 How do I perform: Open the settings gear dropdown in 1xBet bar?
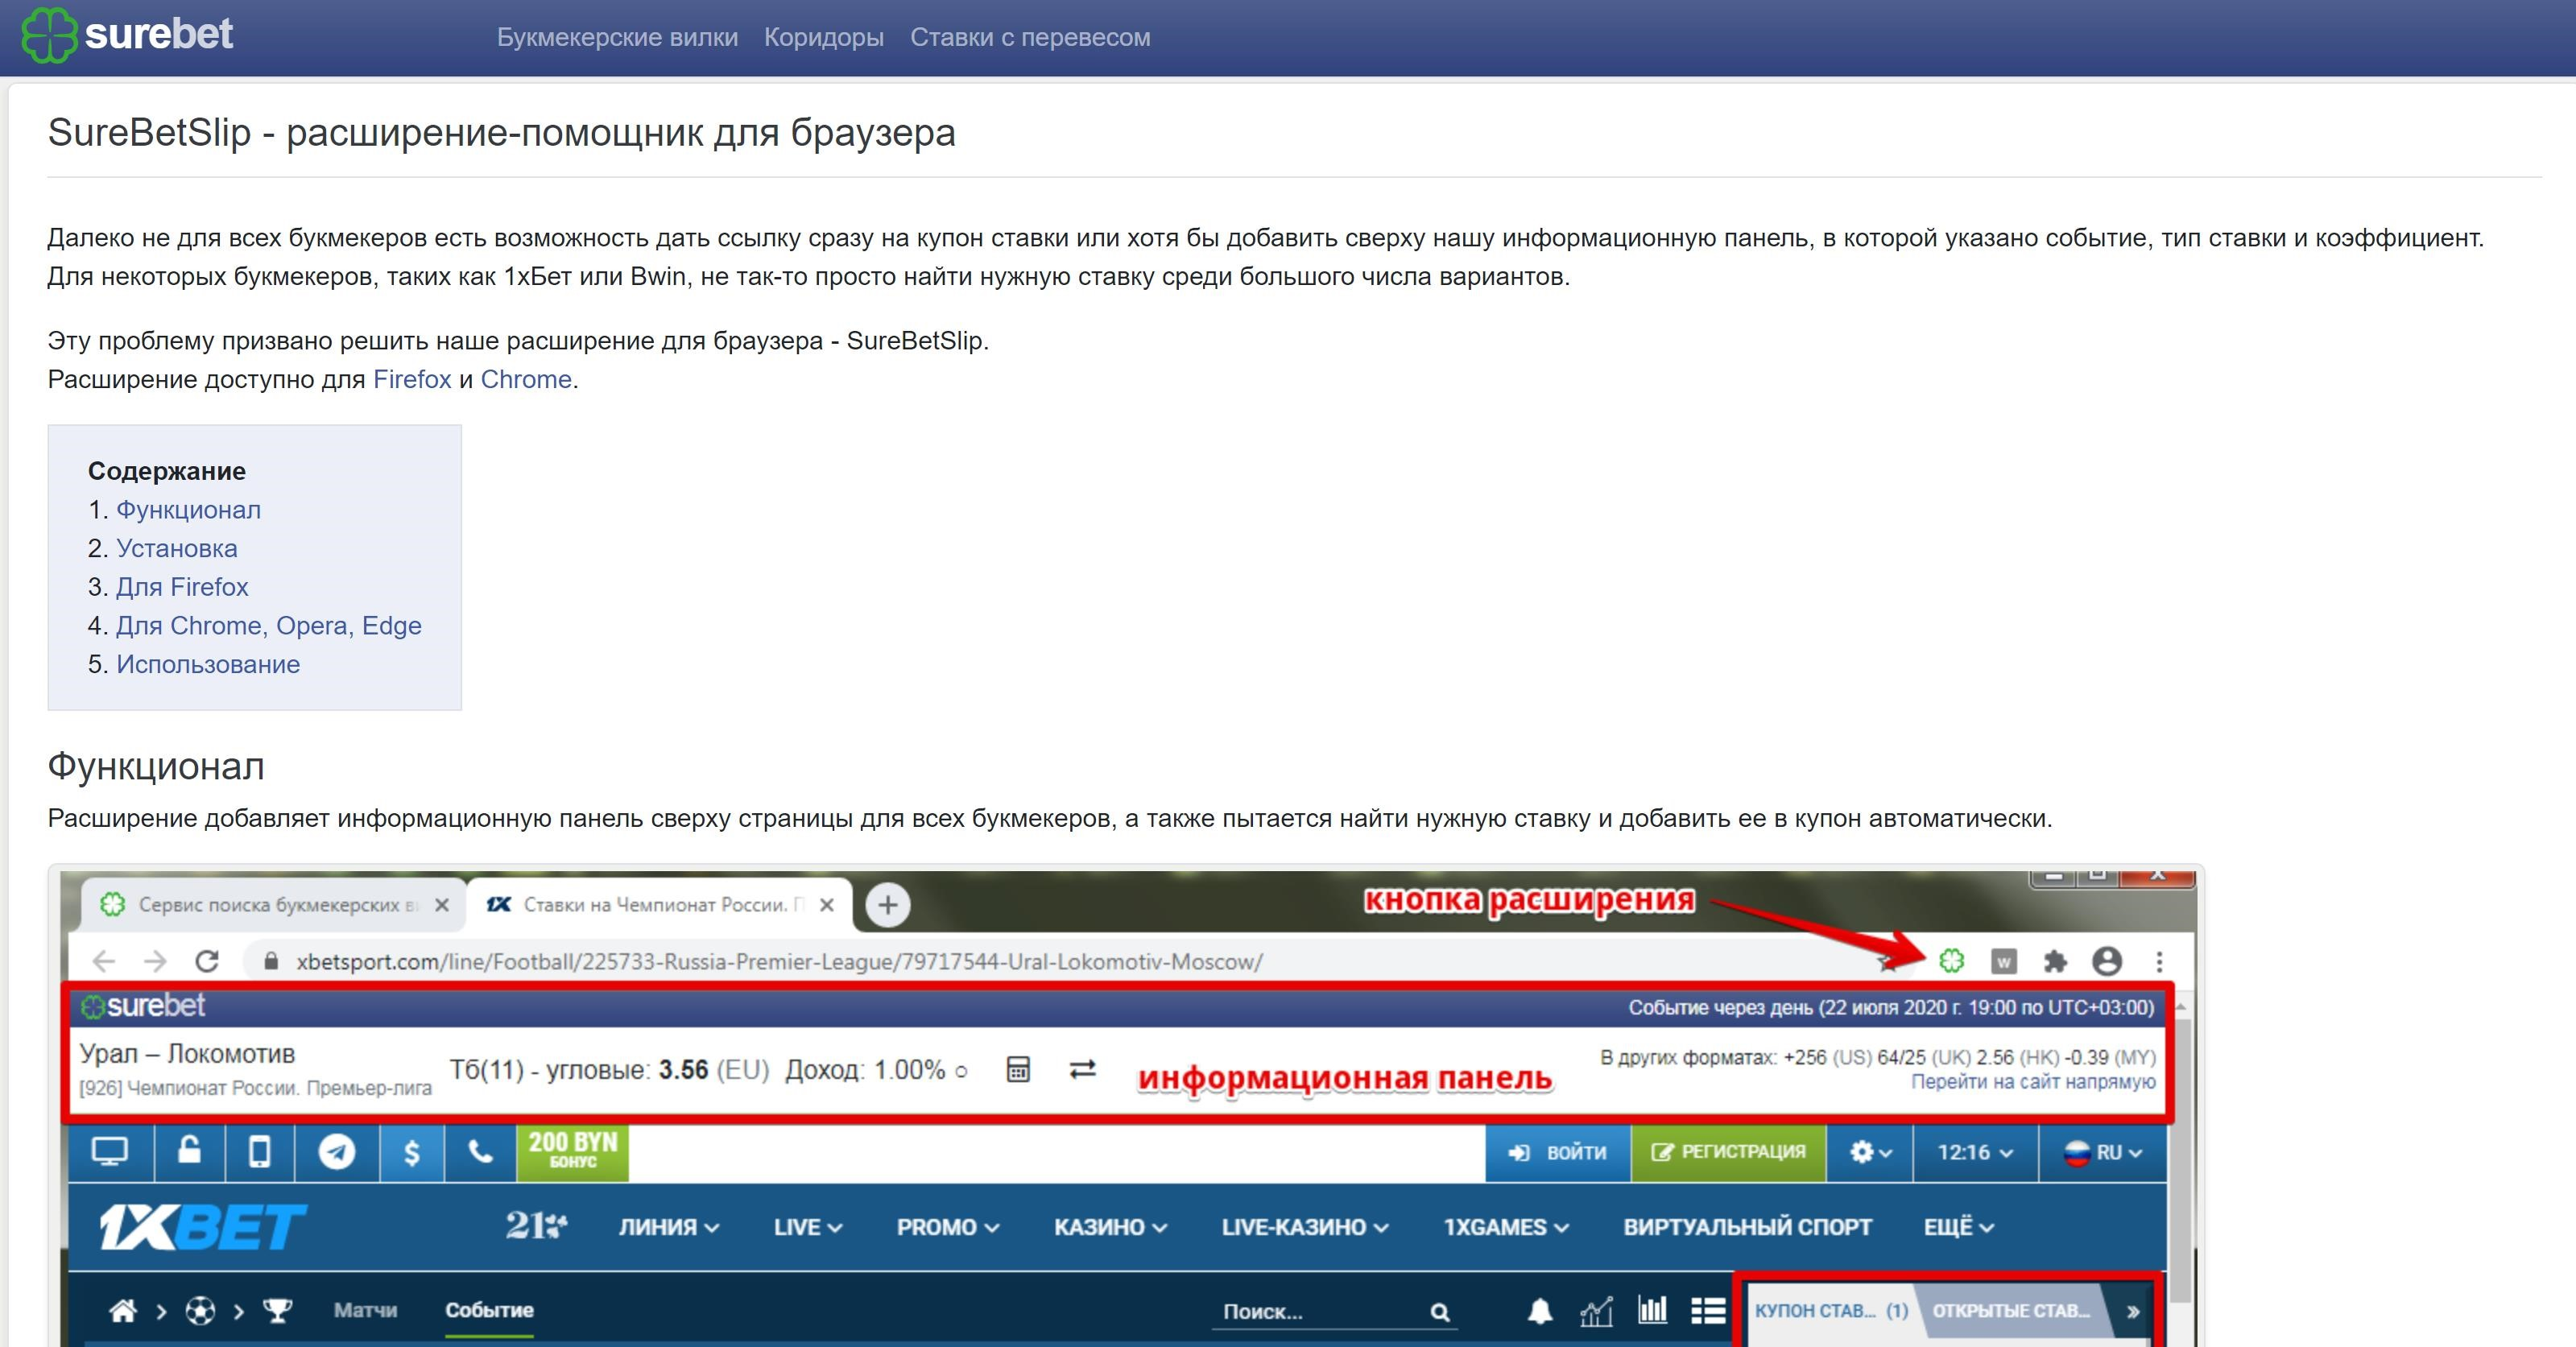tap(1870, 1152)
